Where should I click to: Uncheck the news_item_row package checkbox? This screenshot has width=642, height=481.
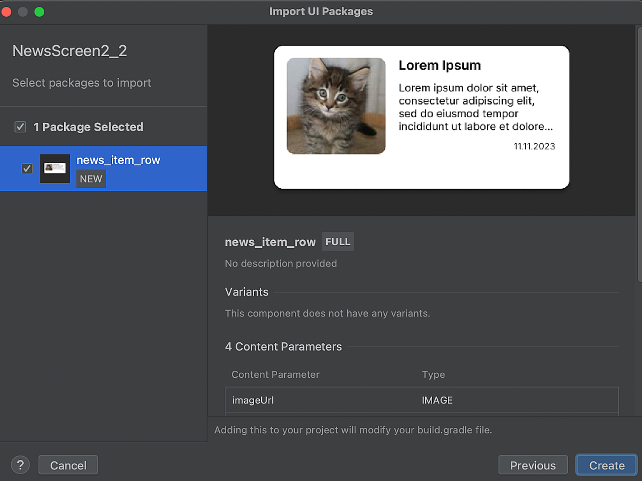pyautogui.click(x=27, y=168)
